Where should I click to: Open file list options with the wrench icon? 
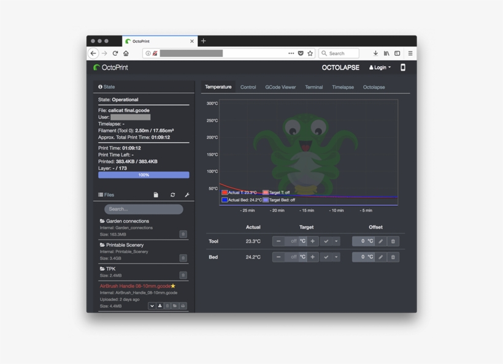coord(187,195)
